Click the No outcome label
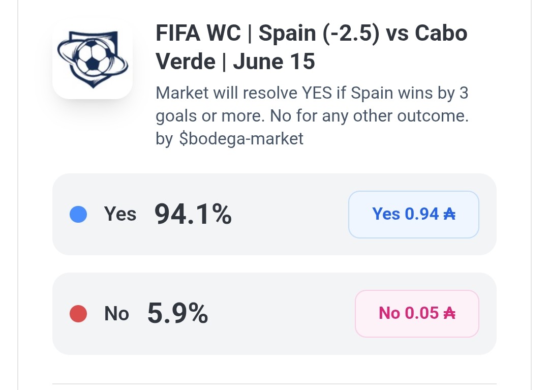The image size is (549, 390). [116, 313]
